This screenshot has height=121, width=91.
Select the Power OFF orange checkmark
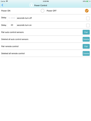(x=87, y=11)
